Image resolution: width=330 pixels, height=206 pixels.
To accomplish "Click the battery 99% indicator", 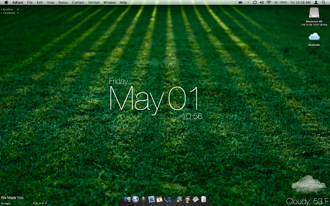I will (280, 3).
